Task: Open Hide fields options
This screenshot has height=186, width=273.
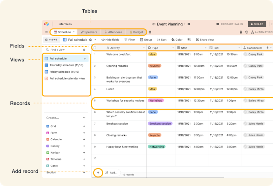Action: 110,40
